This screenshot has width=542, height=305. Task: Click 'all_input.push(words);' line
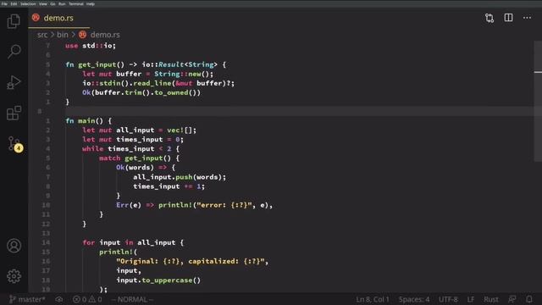tap(180, 177)
